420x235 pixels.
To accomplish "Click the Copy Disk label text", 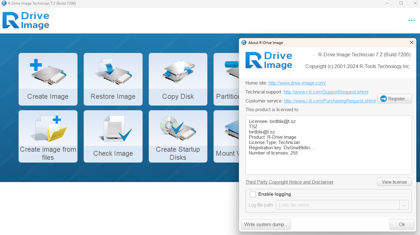I will [x=178, y=97].
